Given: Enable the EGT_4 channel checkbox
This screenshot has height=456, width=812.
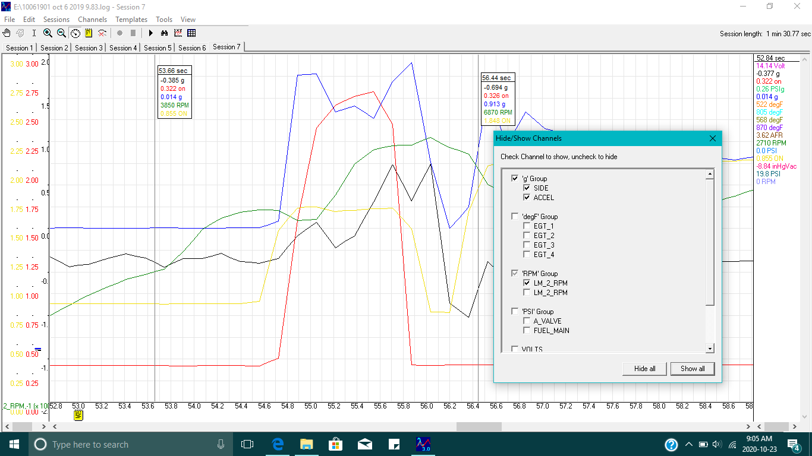Looking at the screenshot, I should [x=527, y=254].
